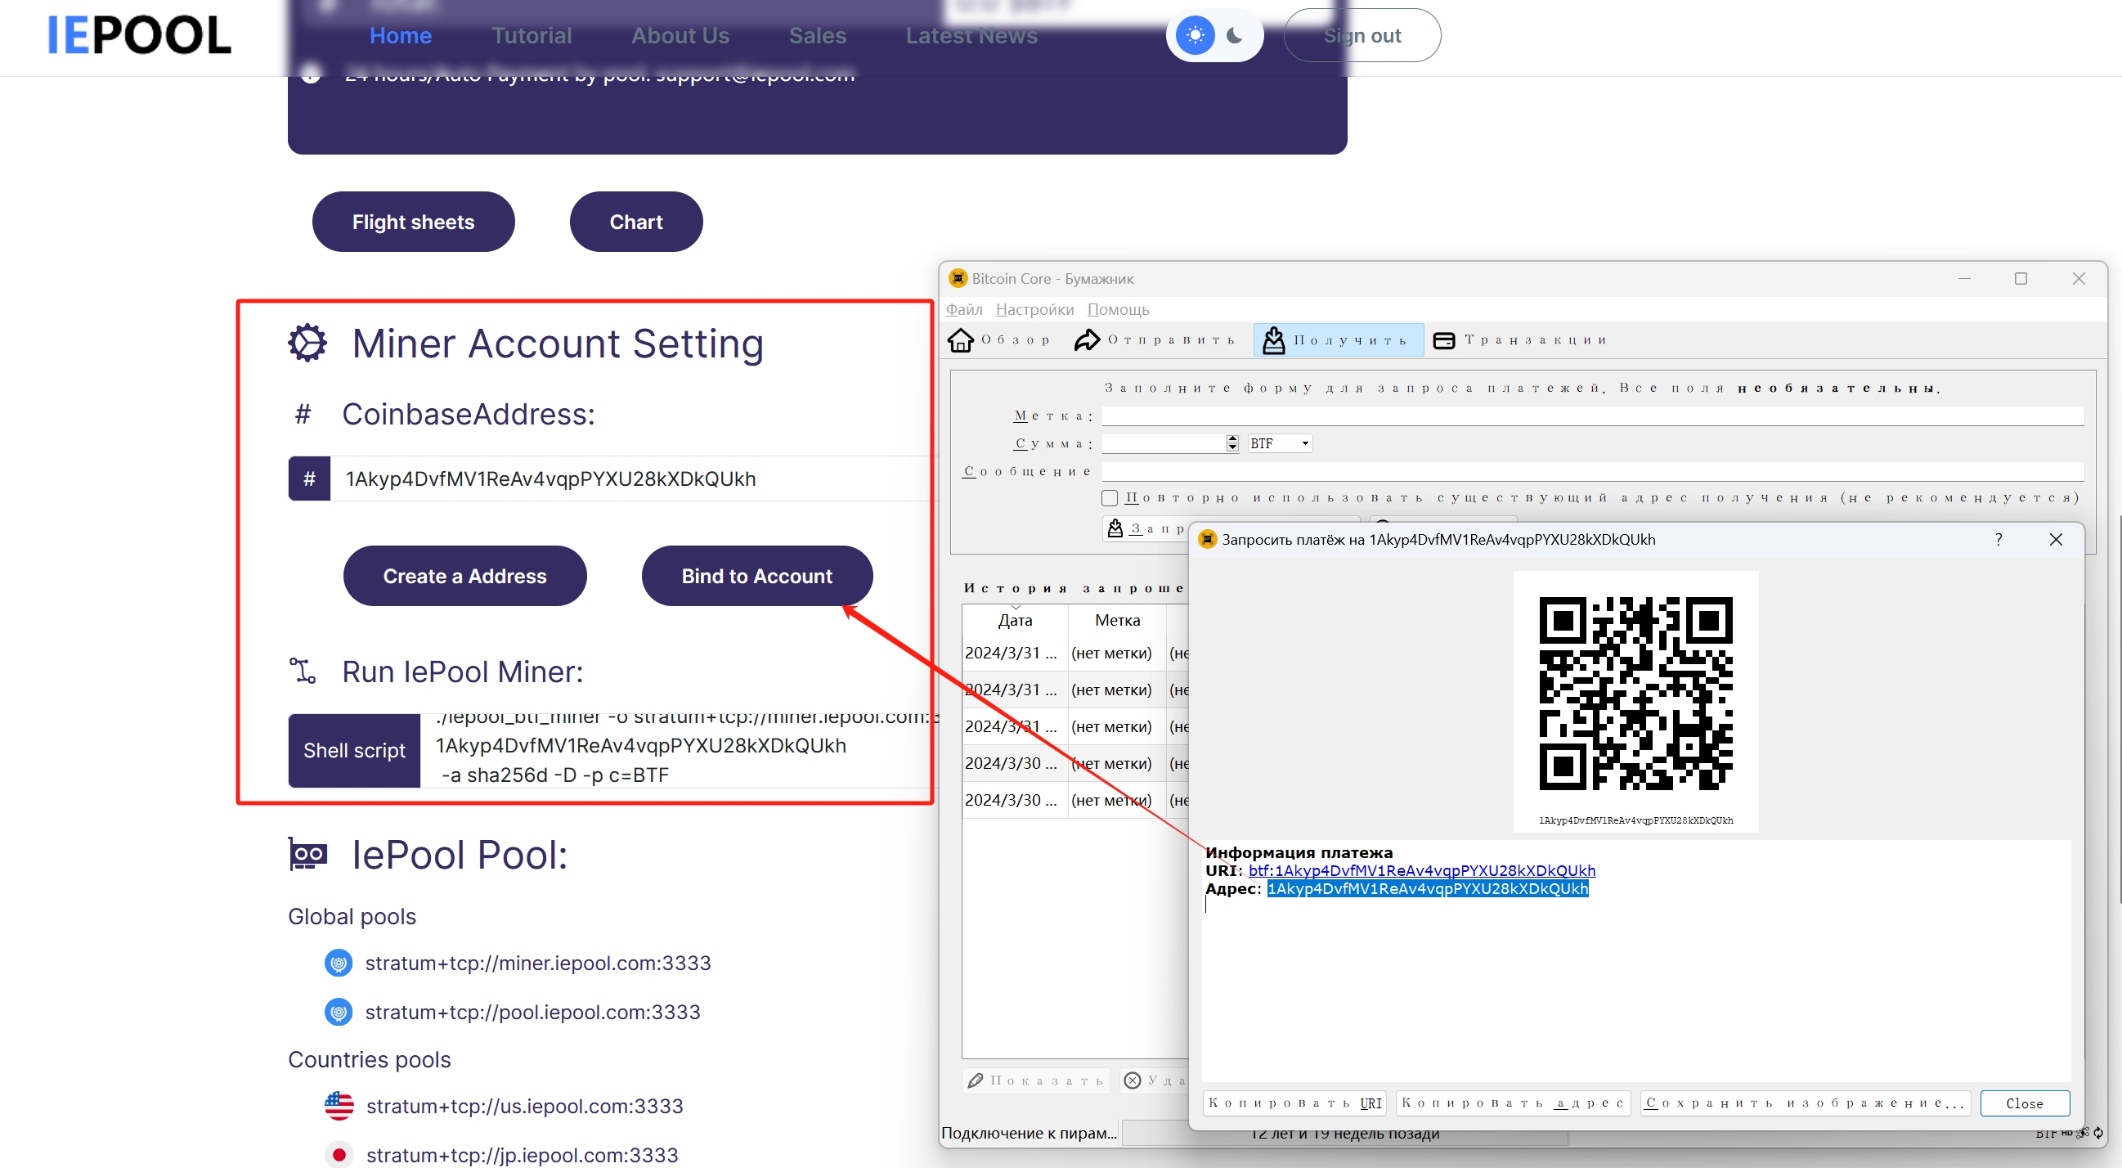
Task: Open the Настройки menu
Action: 1034,310
